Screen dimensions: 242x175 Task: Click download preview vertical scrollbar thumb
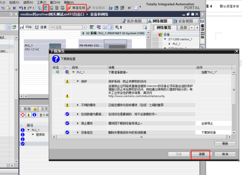tap(234, 90)
